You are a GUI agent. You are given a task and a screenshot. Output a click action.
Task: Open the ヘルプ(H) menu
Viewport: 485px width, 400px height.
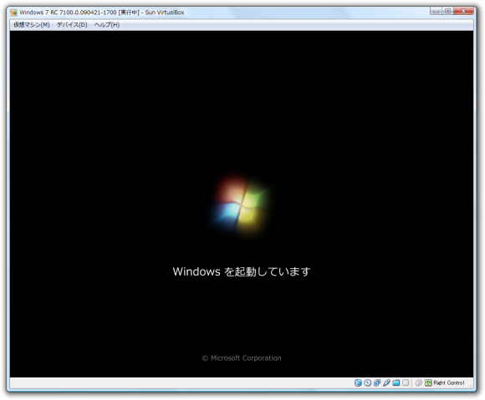point(107,25)
